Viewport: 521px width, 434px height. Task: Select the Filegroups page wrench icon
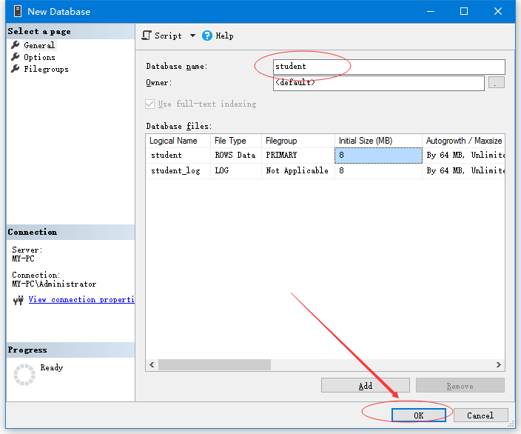(x=16, y=69)
